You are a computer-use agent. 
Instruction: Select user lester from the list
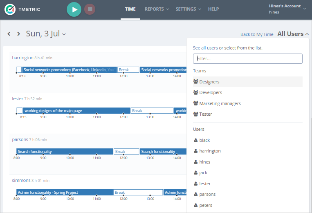coord(248,184)
